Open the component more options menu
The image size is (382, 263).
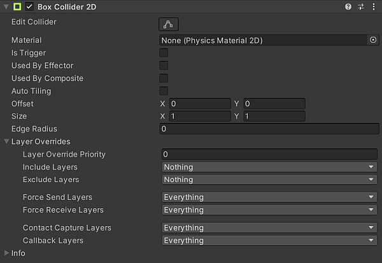coord(372,6)
